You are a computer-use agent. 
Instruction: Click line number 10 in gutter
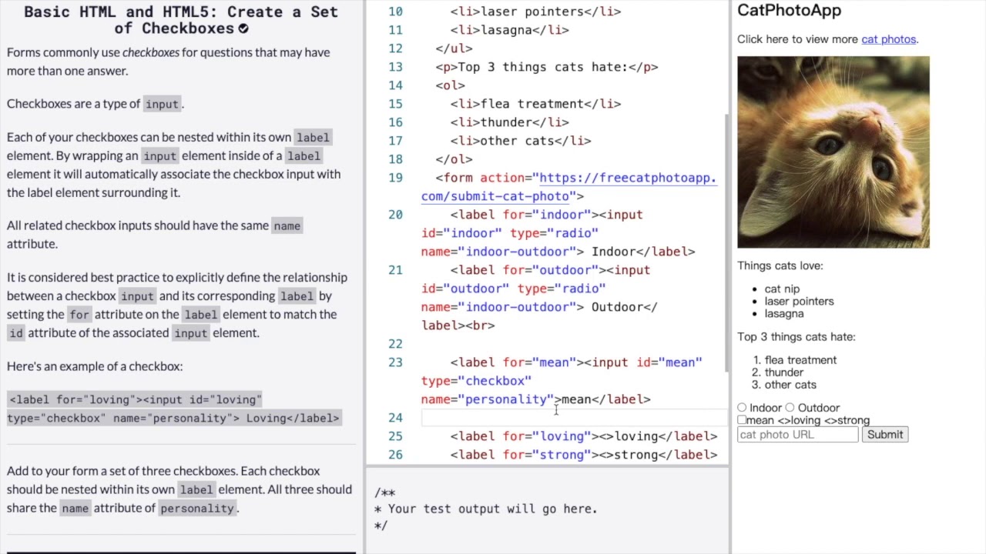click(395, 12)
